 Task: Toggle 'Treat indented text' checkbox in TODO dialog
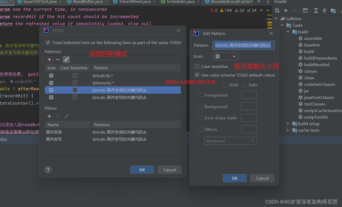click(x=48, y=43)
